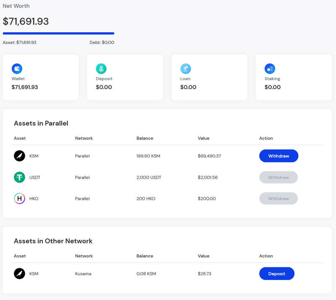The image size is (336, 300).
Task: Click the Loan card icon
Action: click(186, 69)
